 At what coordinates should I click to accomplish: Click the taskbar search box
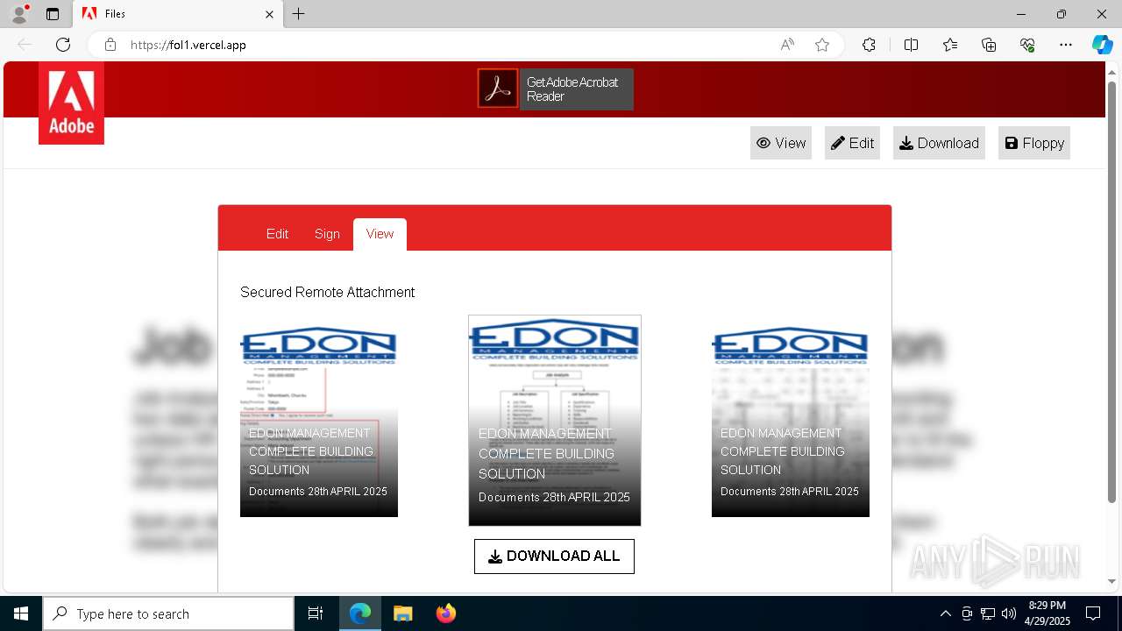click(x=168, y=613)
